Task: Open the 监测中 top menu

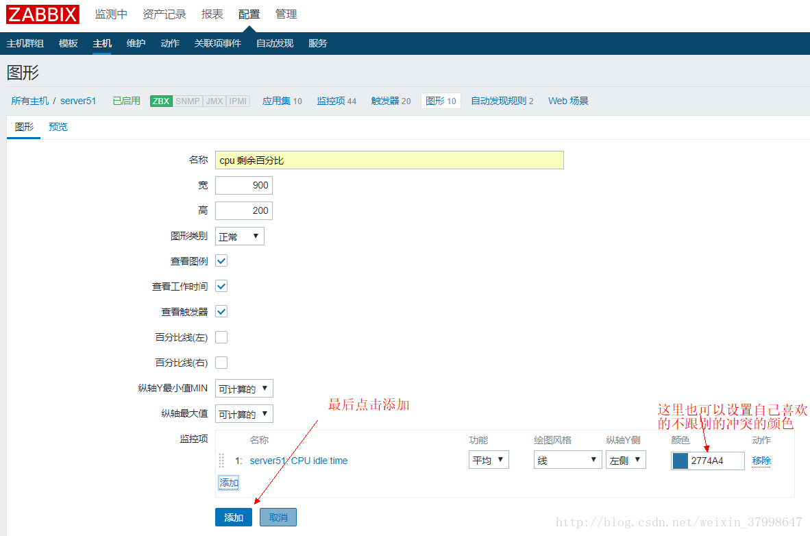Action: 111,14
